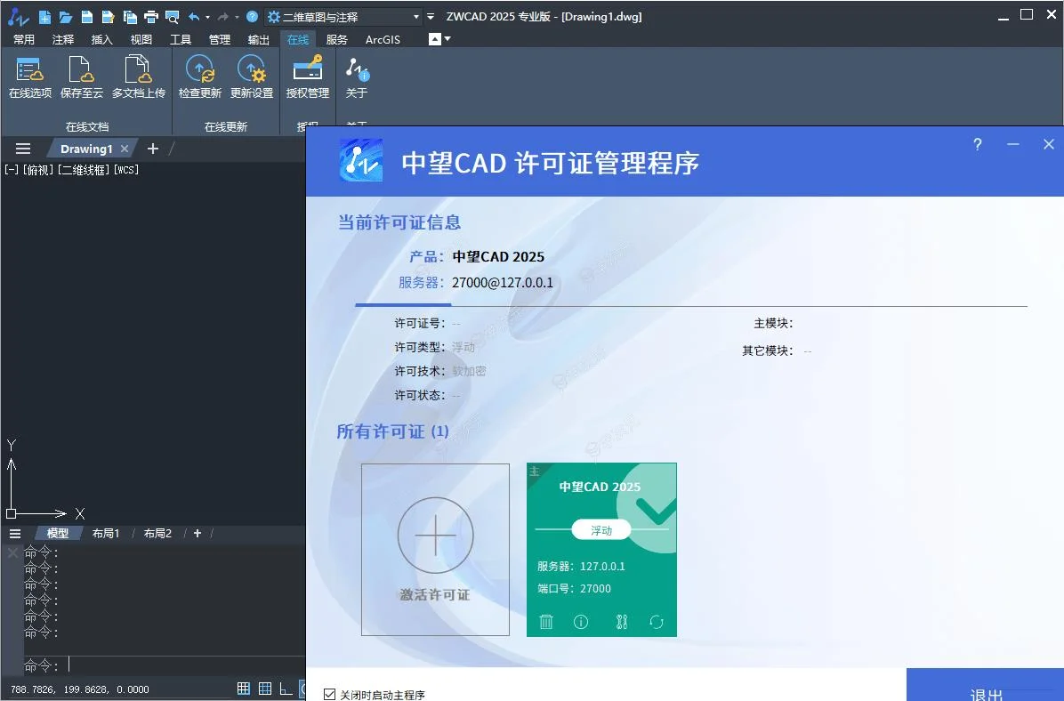Screen dimensions: 1064x701
Task: Switch to the 布局1 layout tab
Action: [106, 533]
